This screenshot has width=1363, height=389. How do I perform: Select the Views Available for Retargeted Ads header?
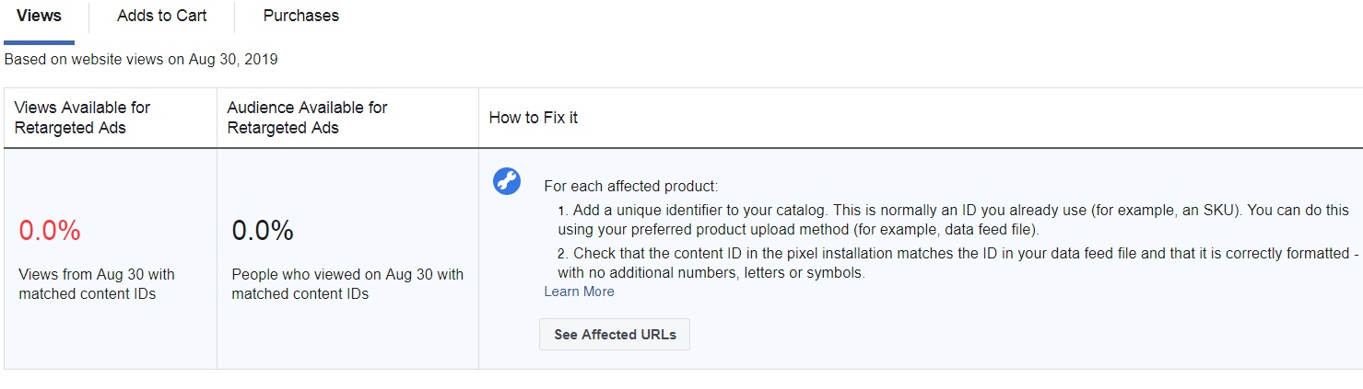pos(82,118)
